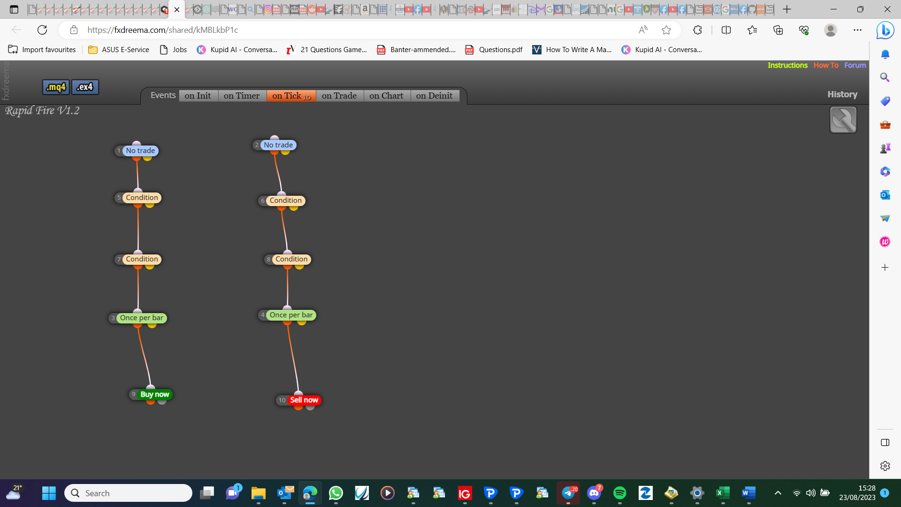Screen dimensions: 901x507
Task: Open the Favourites list
Action: coord(752,30)
